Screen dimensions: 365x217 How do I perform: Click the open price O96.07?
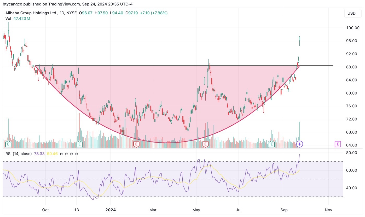pyautogui.click(x=86, y=13)
